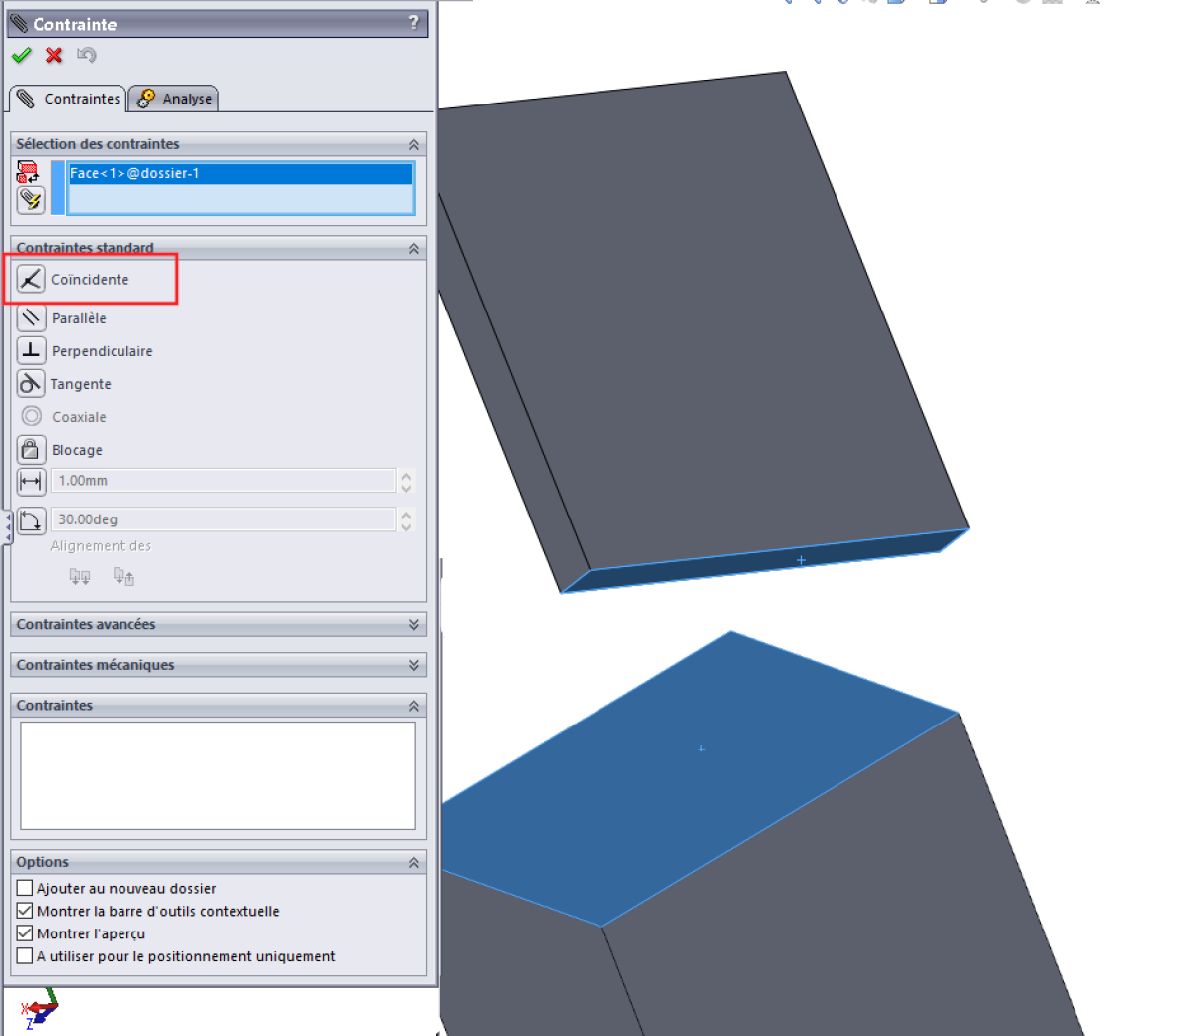Click the help question mark button
1195x1036 pixels.
coord(414,23)
